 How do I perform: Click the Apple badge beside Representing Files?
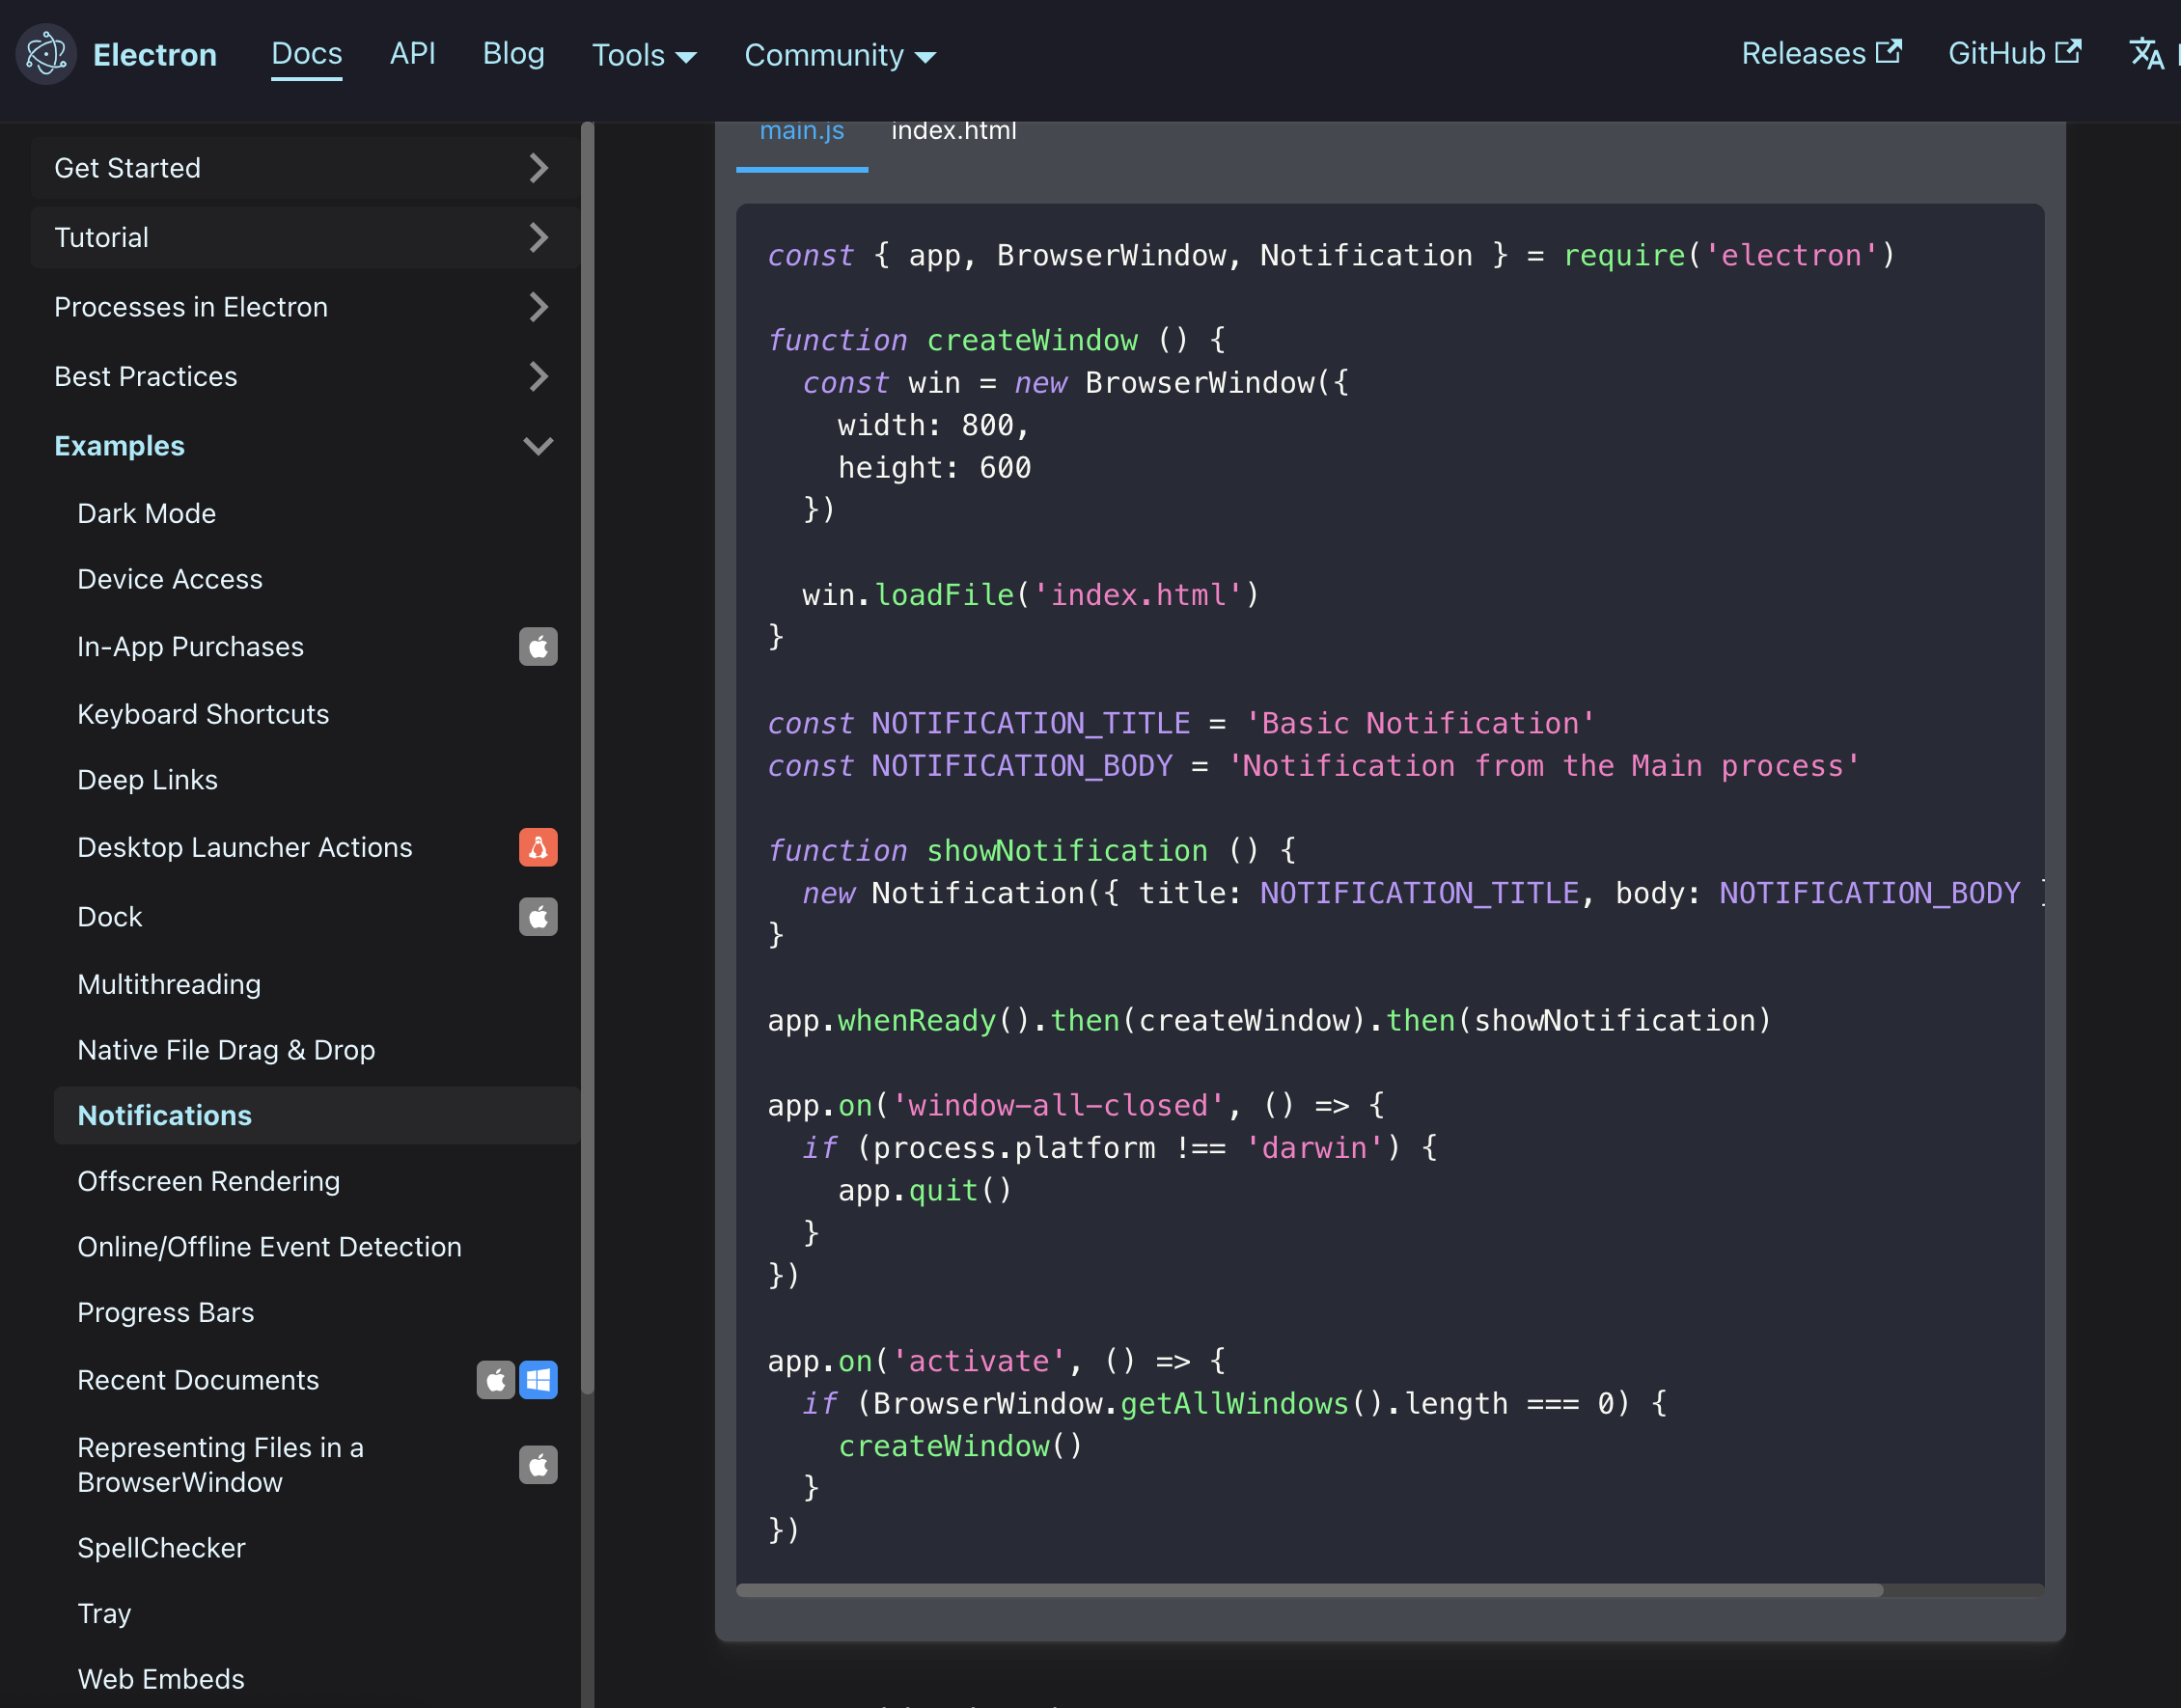pos(538,1465)
